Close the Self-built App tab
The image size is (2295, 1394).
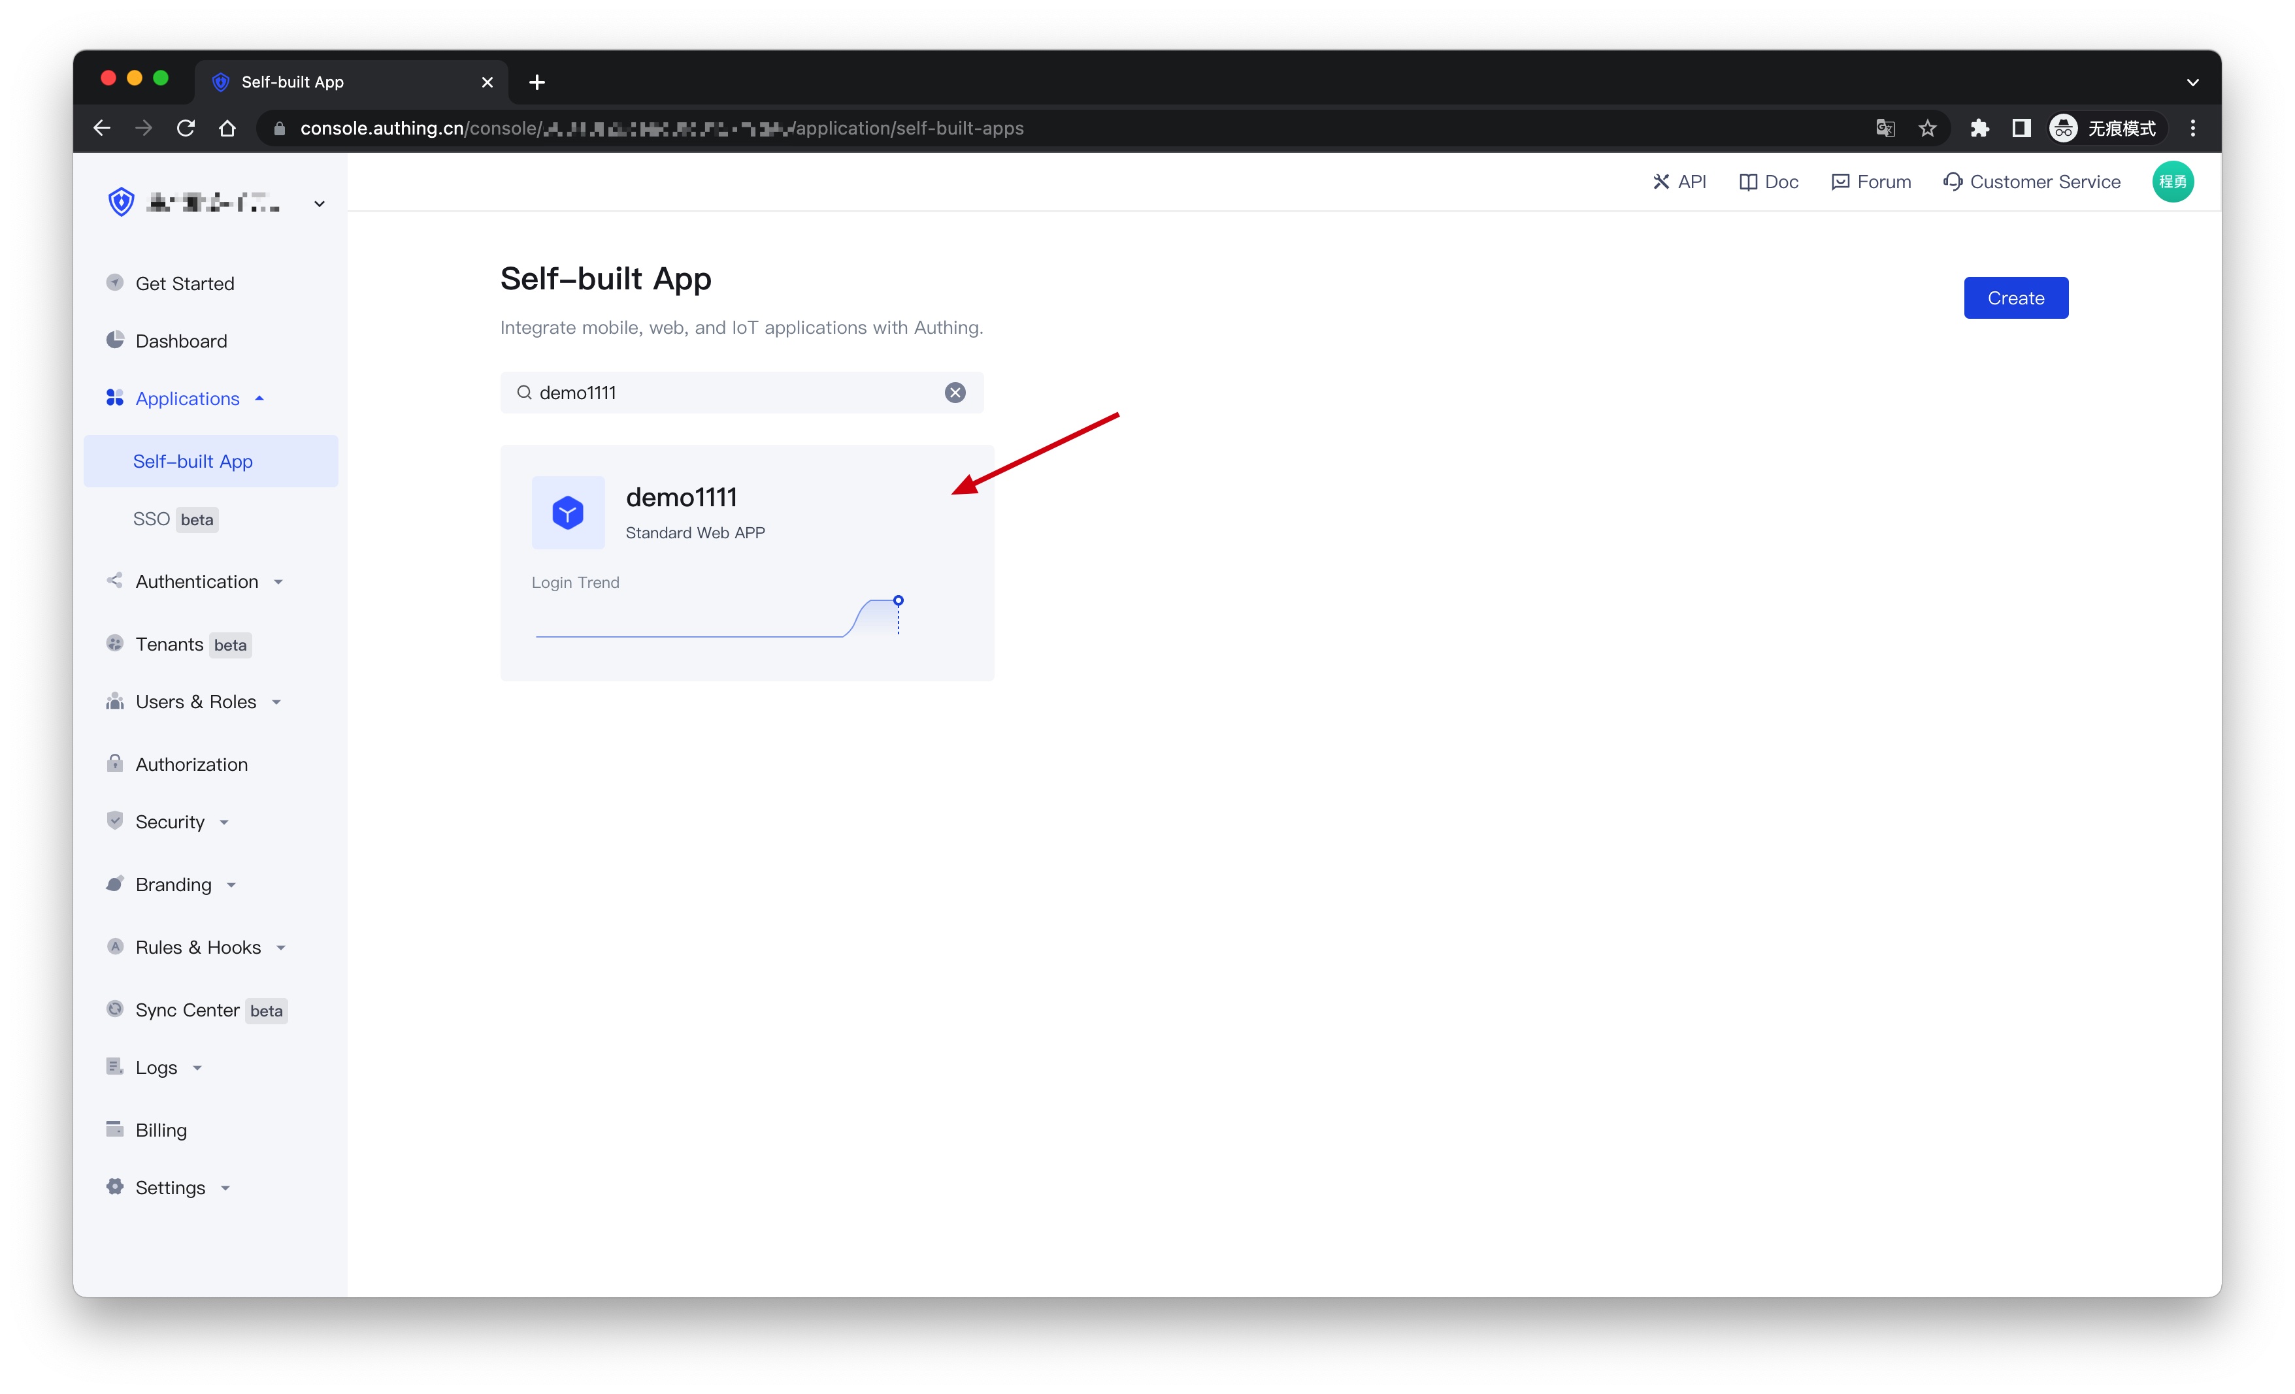click(487, 82)
